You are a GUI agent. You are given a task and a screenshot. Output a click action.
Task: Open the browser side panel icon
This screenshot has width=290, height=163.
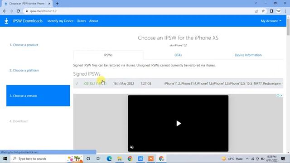coord(271,11)
